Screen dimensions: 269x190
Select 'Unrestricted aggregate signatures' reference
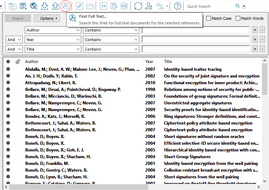133,103
